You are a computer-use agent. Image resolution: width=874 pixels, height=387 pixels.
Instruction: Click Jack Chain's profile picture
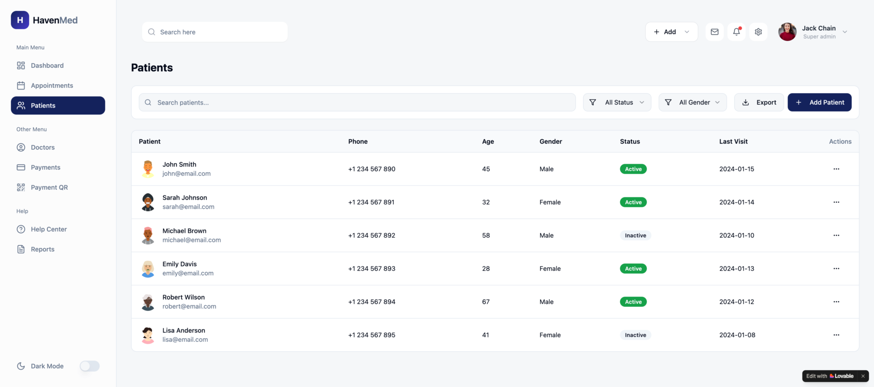point(787,32)
